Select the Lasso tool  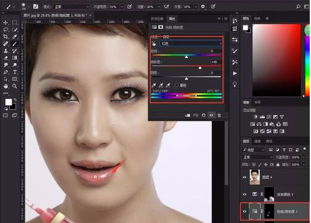tap(6, 30)
